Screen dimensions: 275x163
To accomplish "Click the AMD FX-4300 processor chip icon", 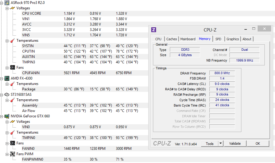I will (x=7, y=78).
